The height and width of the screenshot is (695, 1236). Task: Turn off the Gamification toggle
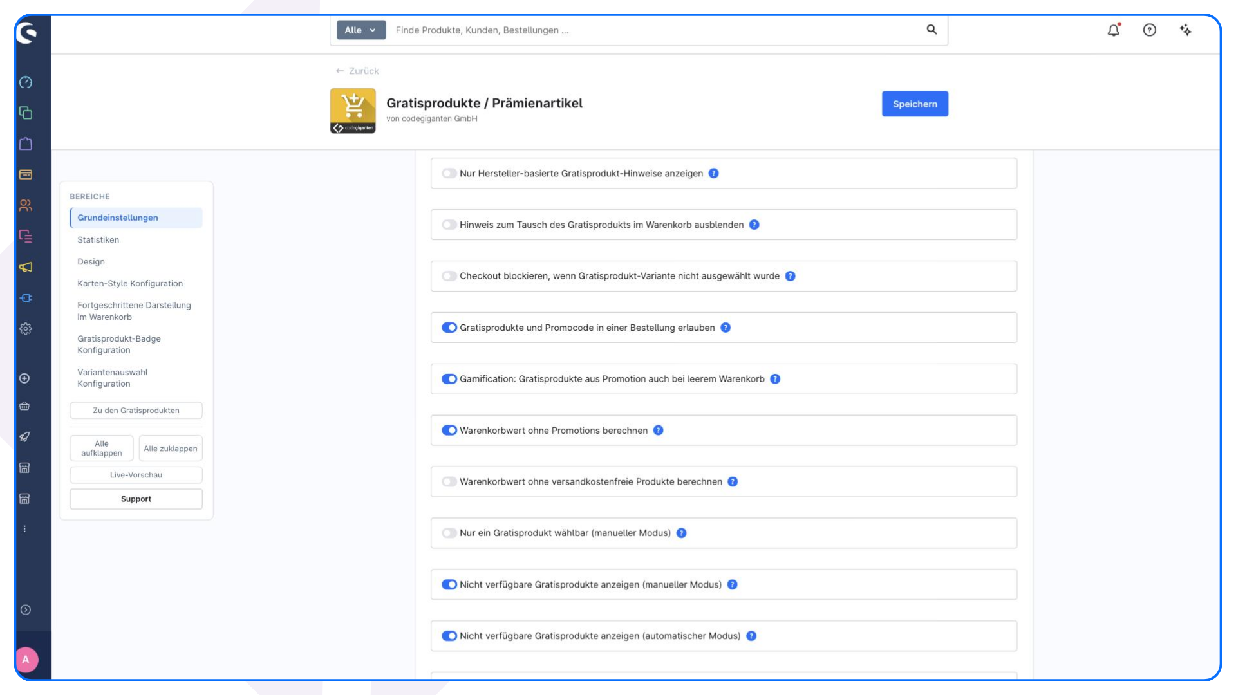[x=449, y=379]
